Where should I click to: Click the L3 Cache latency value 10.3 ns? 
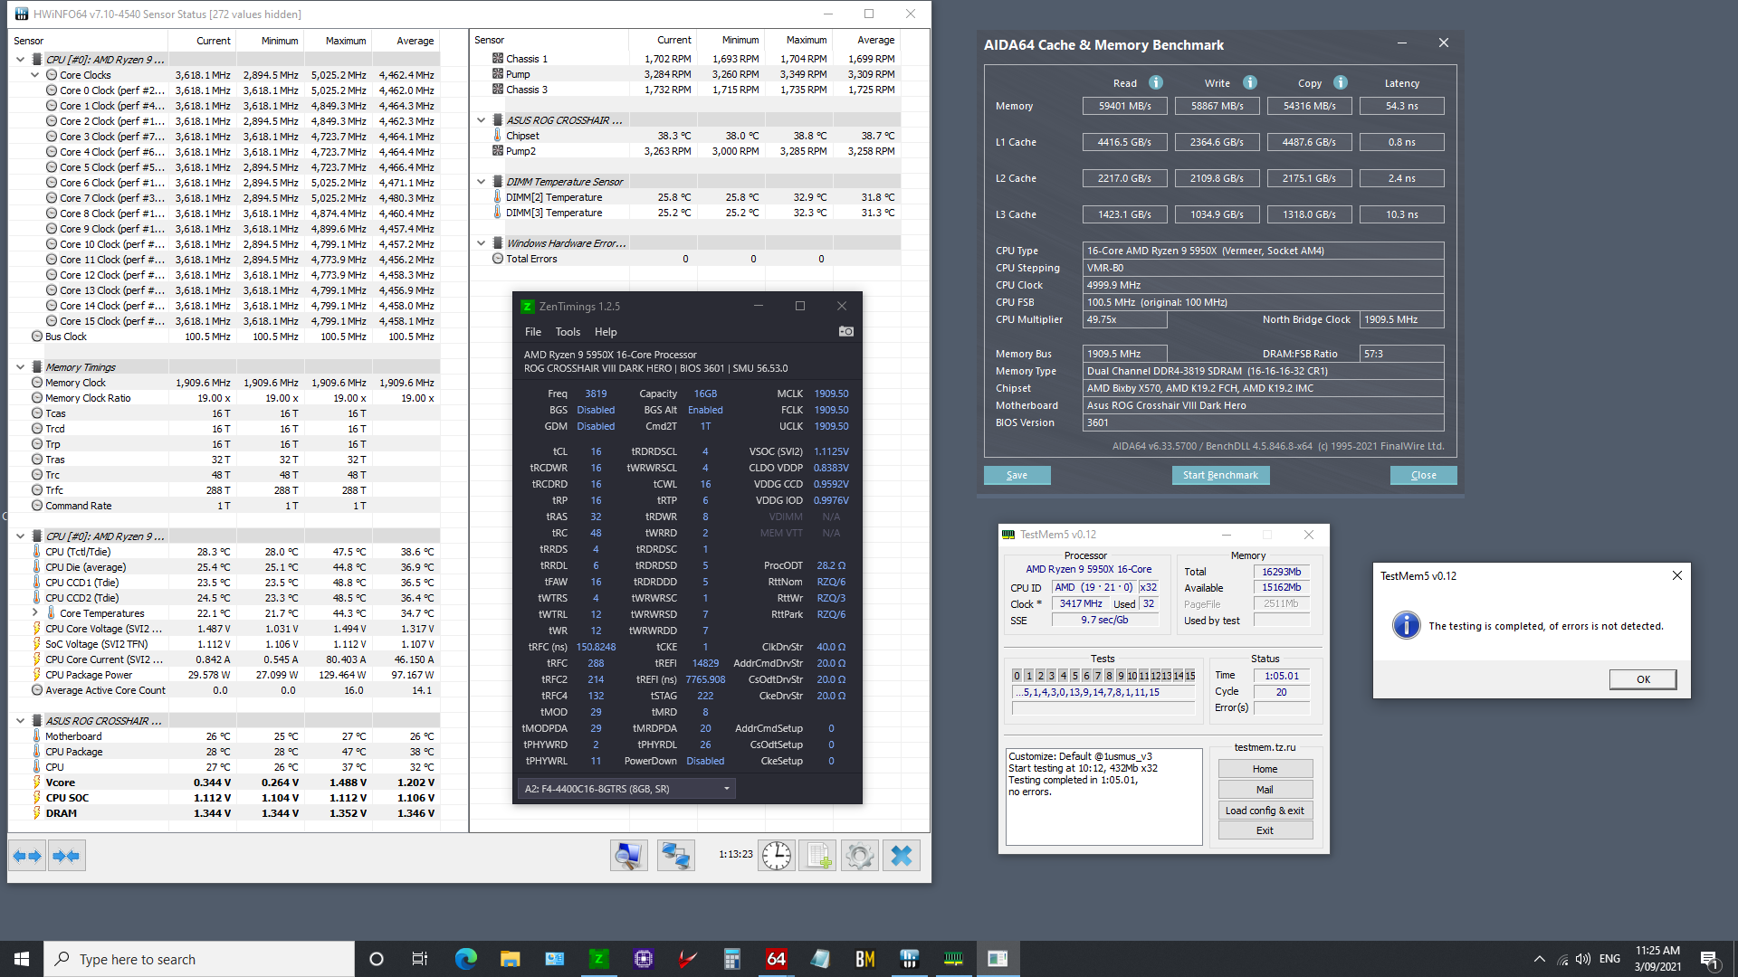pos(1401,214)
